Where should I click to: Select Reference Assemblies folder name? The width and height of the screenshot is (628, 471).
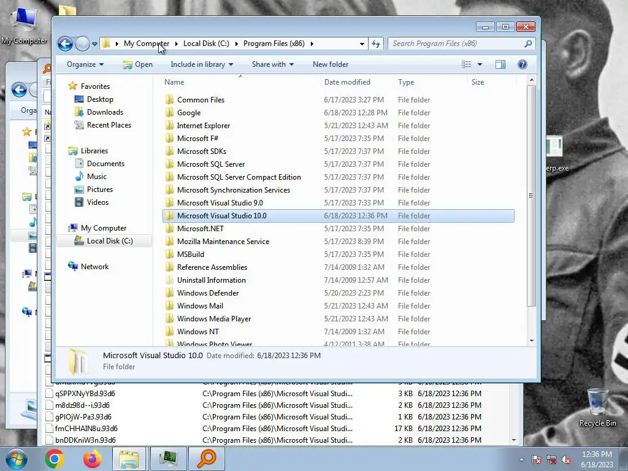click(212, 267)
